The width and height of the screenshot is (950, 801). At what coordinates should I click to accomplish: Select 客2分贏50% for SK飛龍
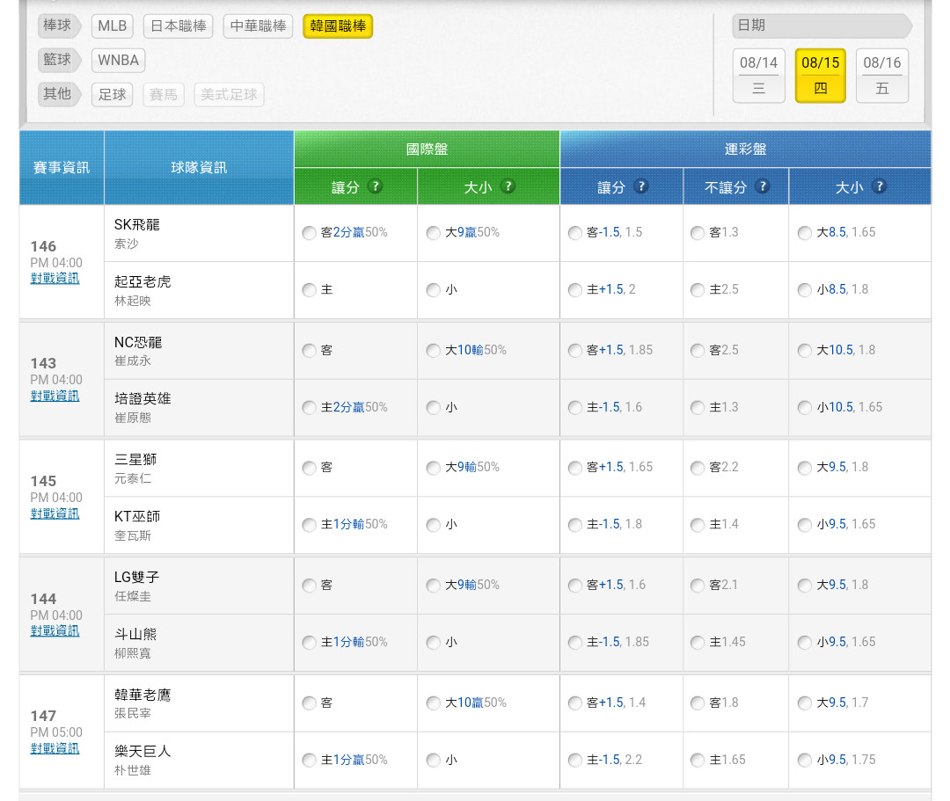(x=309, y=233)
